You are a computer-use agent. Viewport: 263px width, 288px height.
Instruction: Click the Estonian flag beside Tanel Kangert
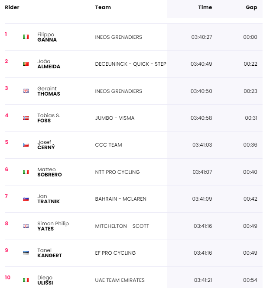[x=26, y=253]
